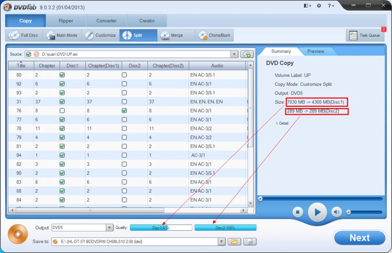
Task: Check Disc2 for title 92
Action: click(x=124, y=84)
